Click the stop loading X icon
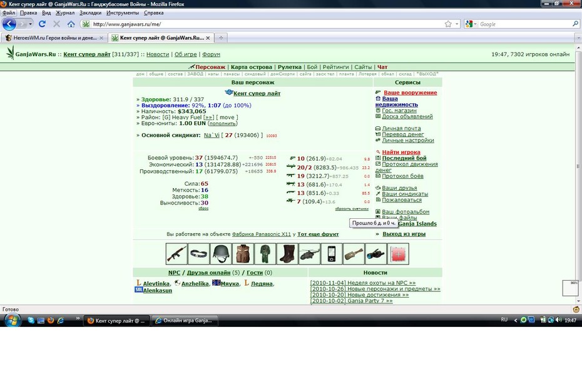This screenshot has height=372, width=582. (x=56, y=24)
